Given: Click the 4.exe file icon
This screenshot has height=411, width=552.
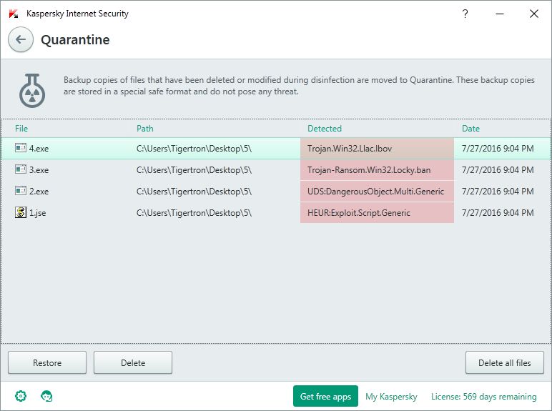Looking at the screenshot, I should 21,148.
